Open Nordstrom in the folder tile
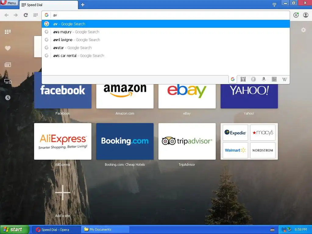 point(263,150)
